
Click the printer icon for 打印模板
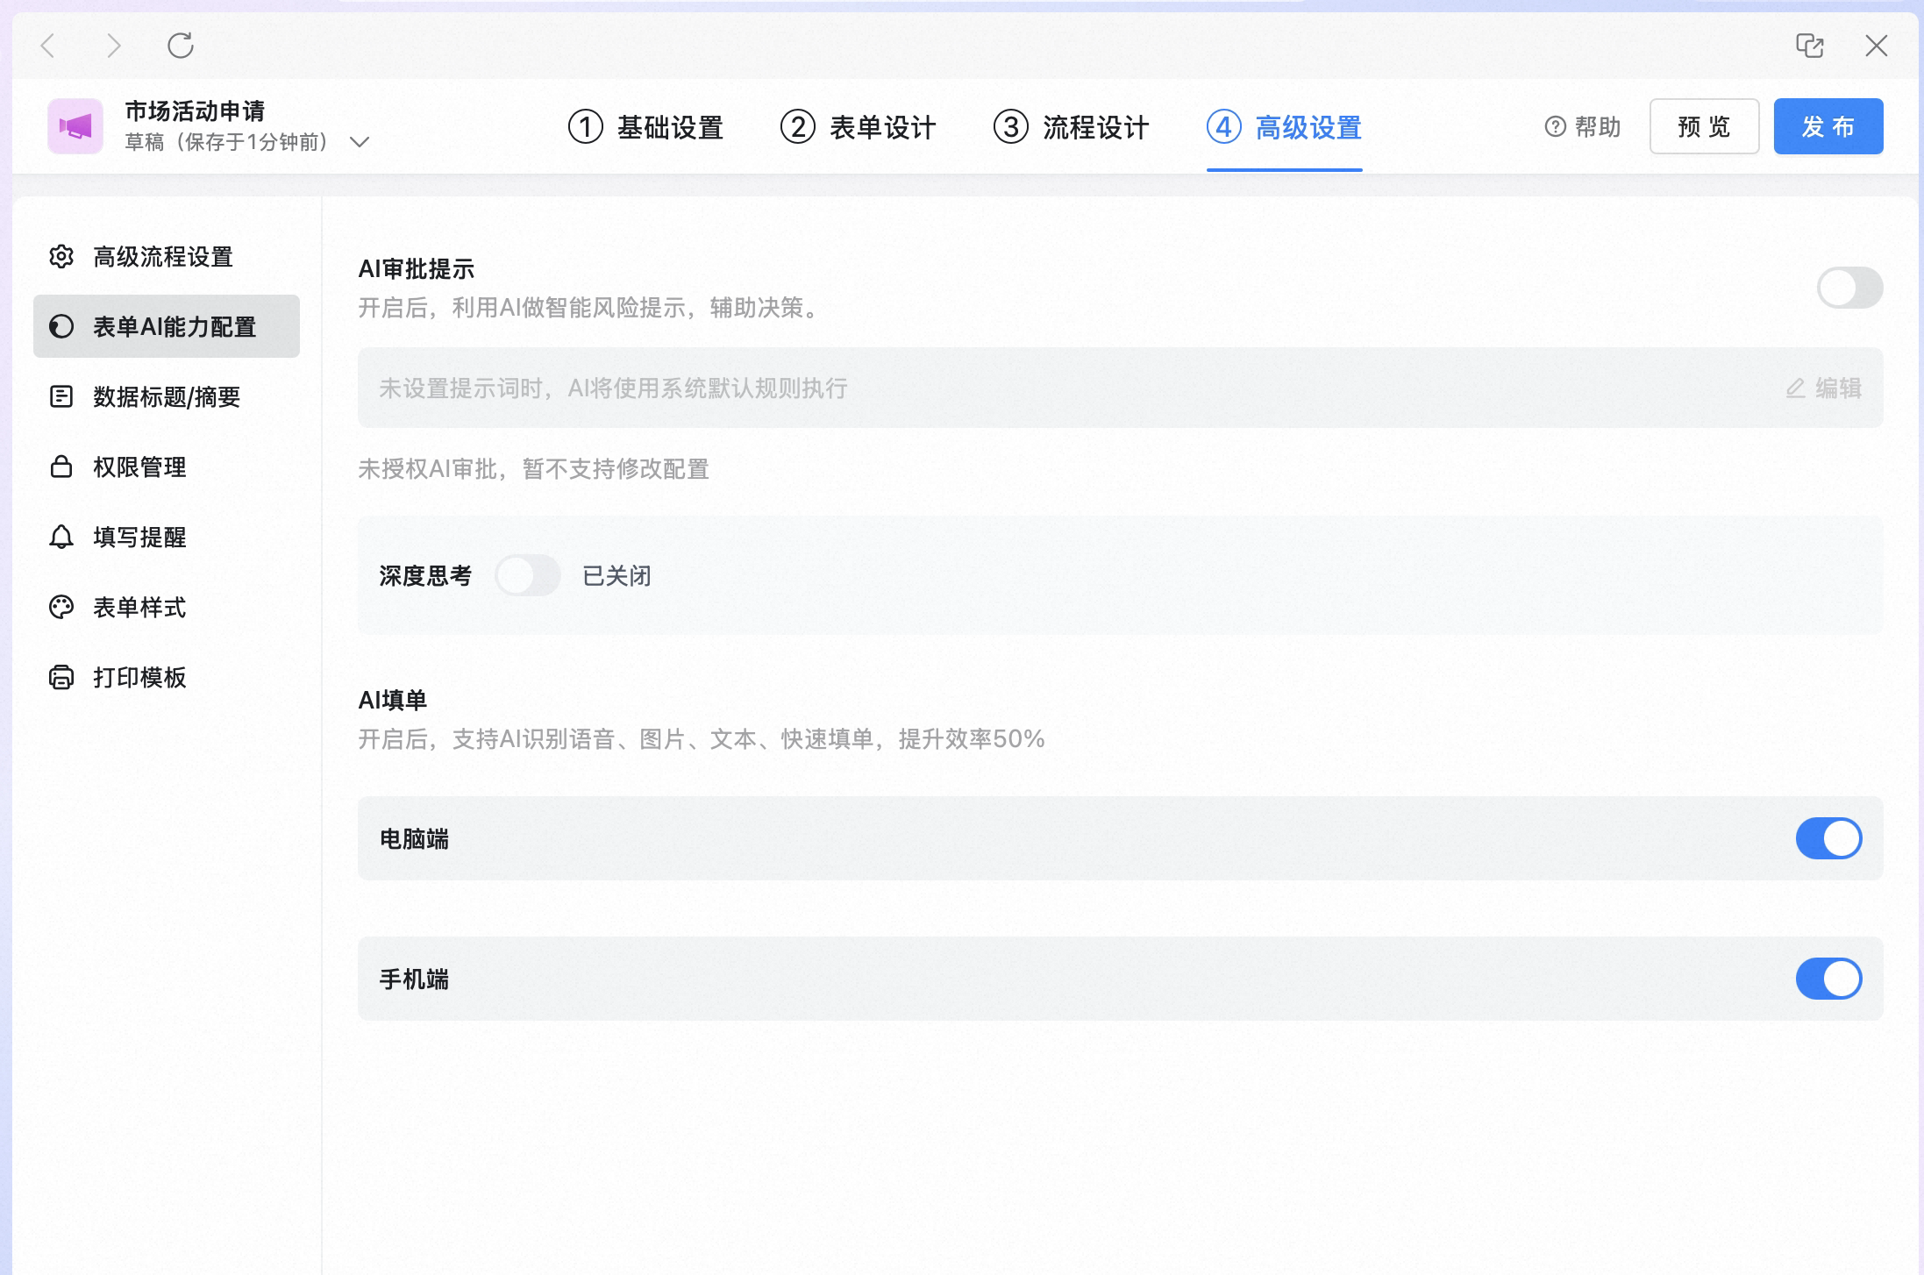pyautogui.click(x=61, y=678)
